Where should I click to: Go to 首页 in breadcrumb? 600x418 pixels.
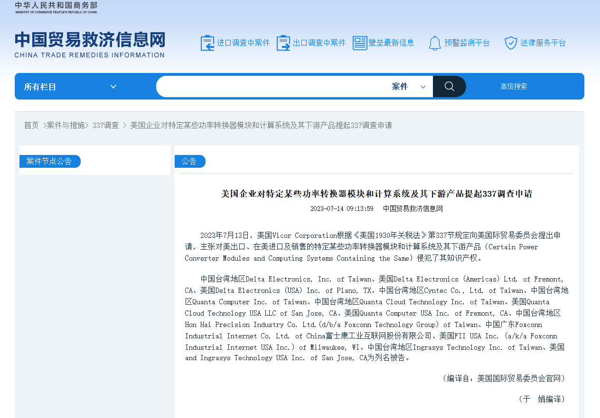tap(31, 125)
